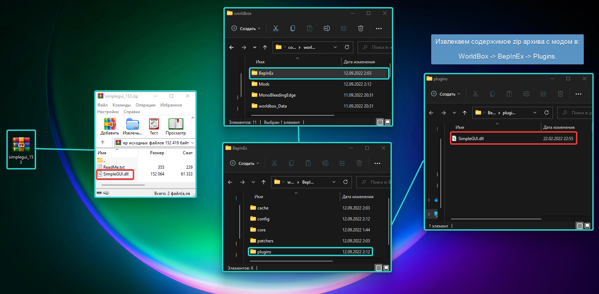Expand address bar history in plugins window
The height and width of the screenshot is (294, 599).
535,113
